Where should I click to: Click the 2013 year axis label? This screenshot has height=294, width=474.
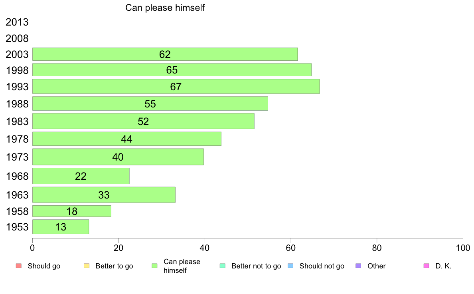coord(17,22)
